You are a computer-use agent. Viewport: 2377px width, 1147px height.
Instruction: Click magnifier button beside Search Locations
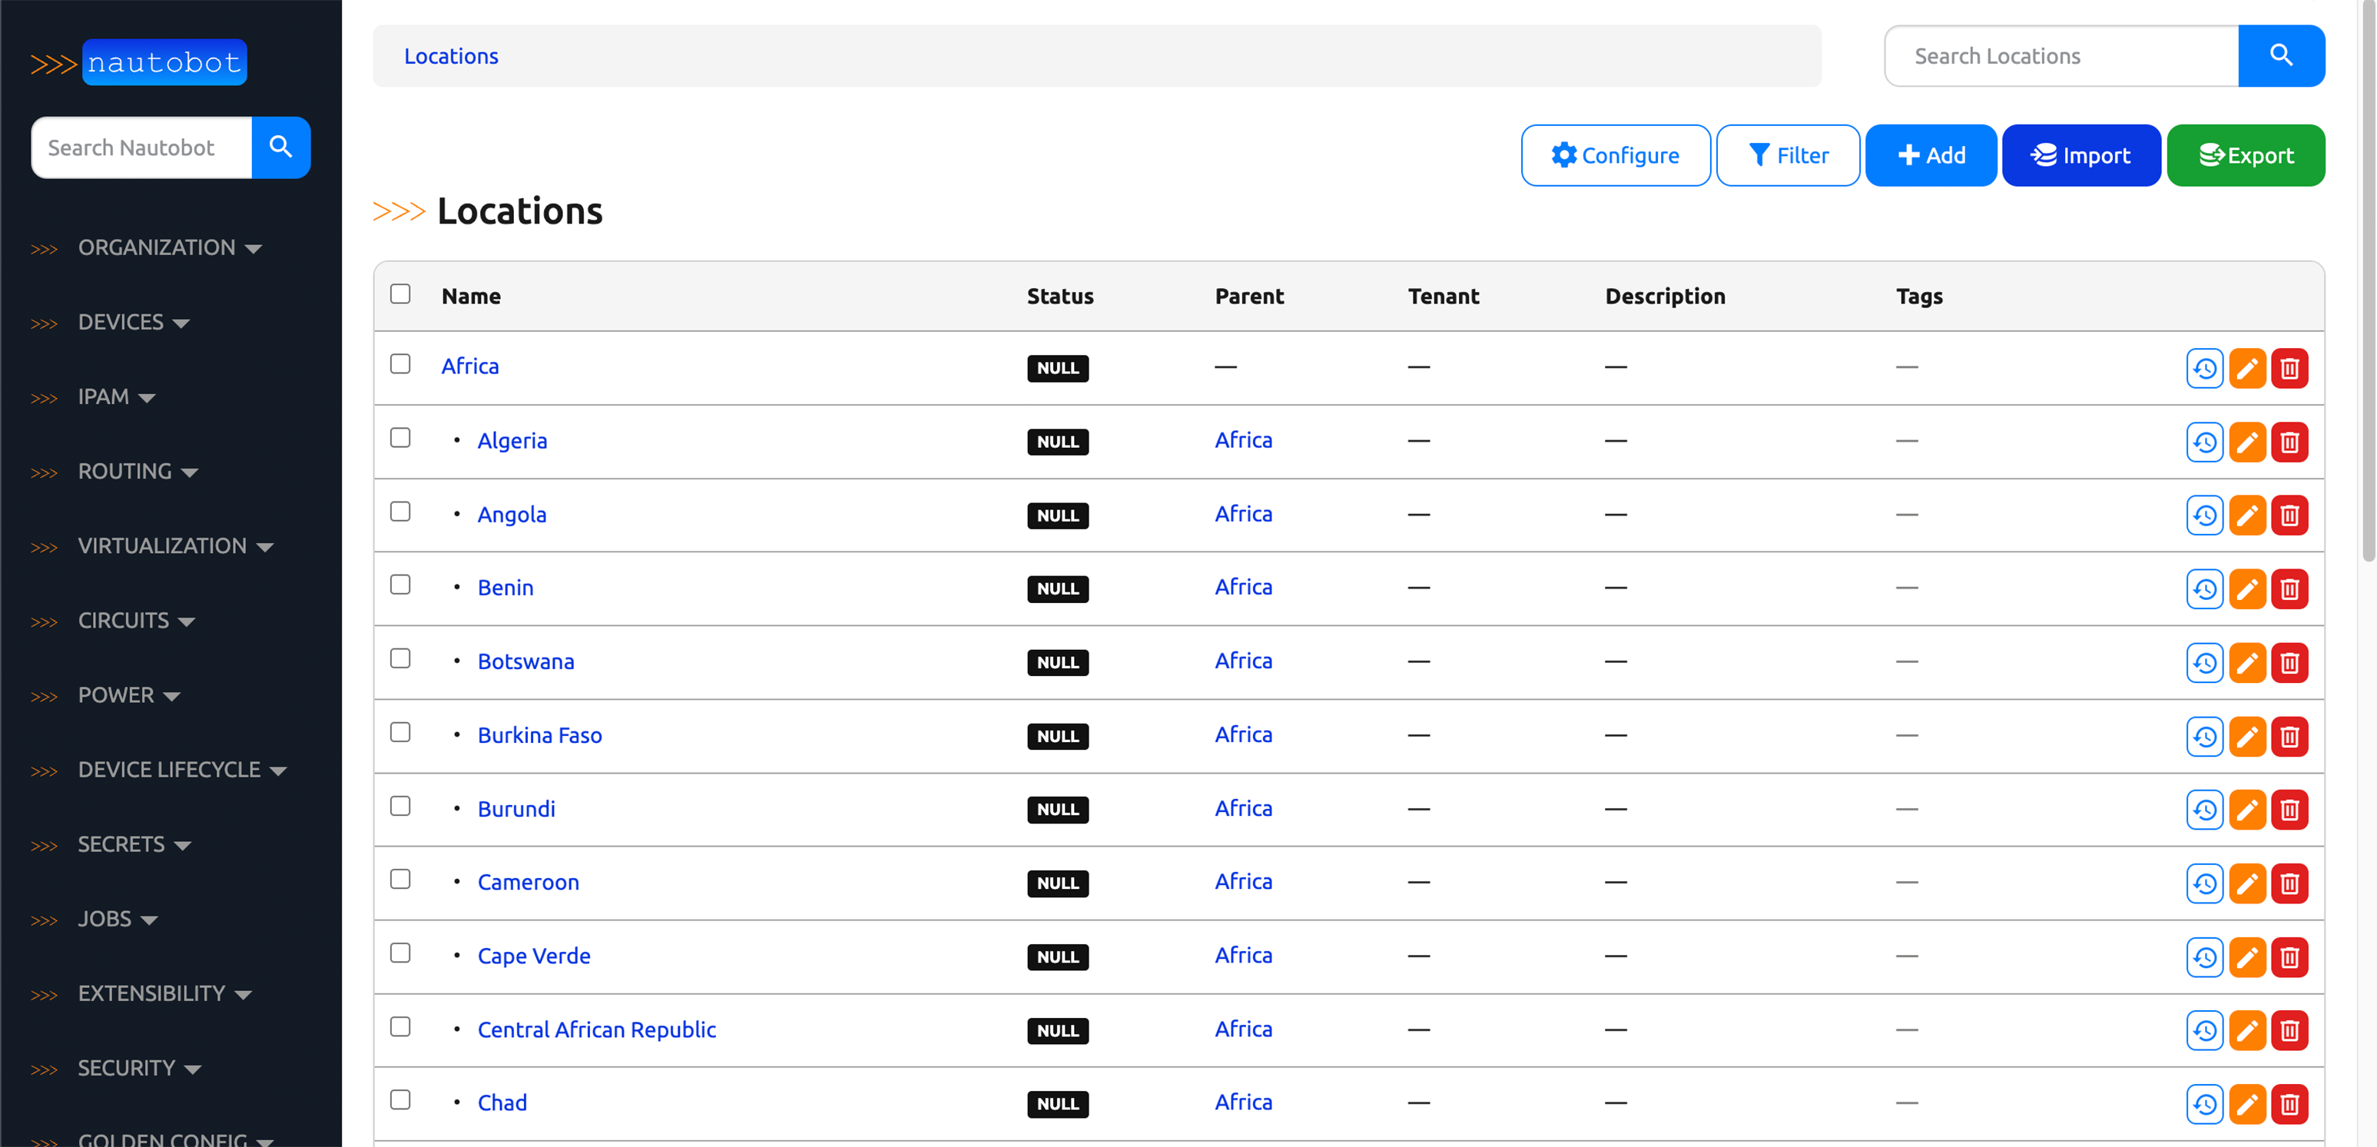(x=2280, y=56)
